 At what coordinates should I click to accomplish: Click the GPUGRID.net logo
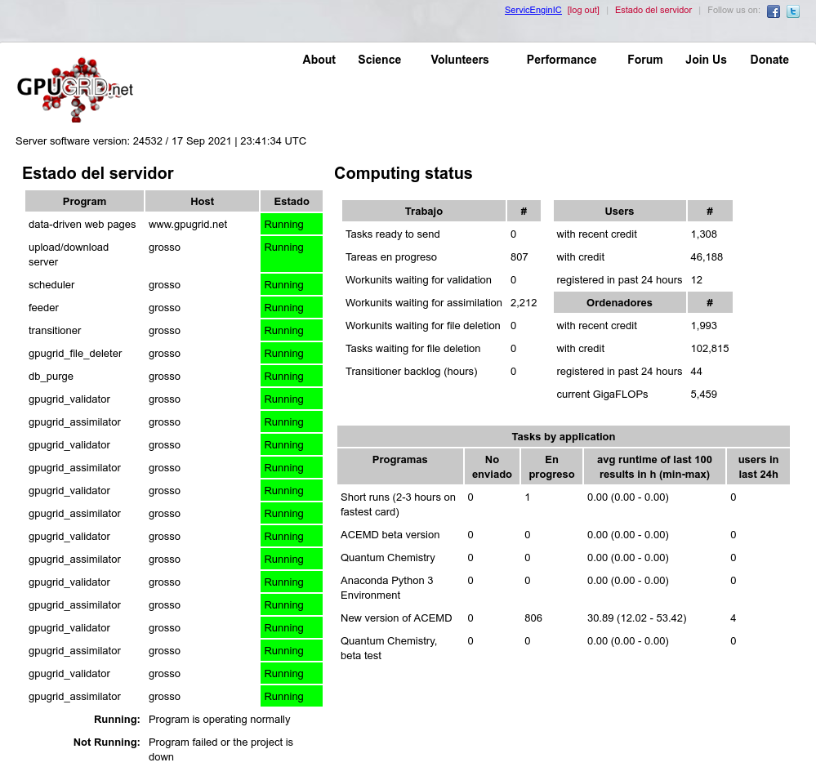pyautogui.click(x=74, y=89)
